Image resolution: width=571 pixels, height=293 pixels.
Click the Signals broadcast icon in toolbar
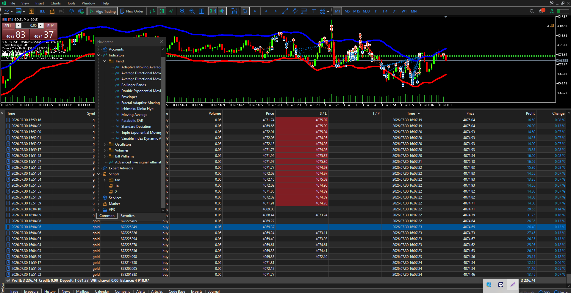[x=62, y=11]
